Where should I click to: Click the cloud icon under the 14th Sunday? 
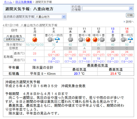pyautogui.click(x=123, y=40)
